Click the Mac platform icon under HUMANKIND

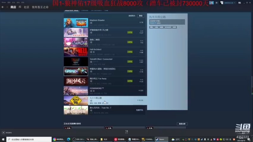point(94,91)
